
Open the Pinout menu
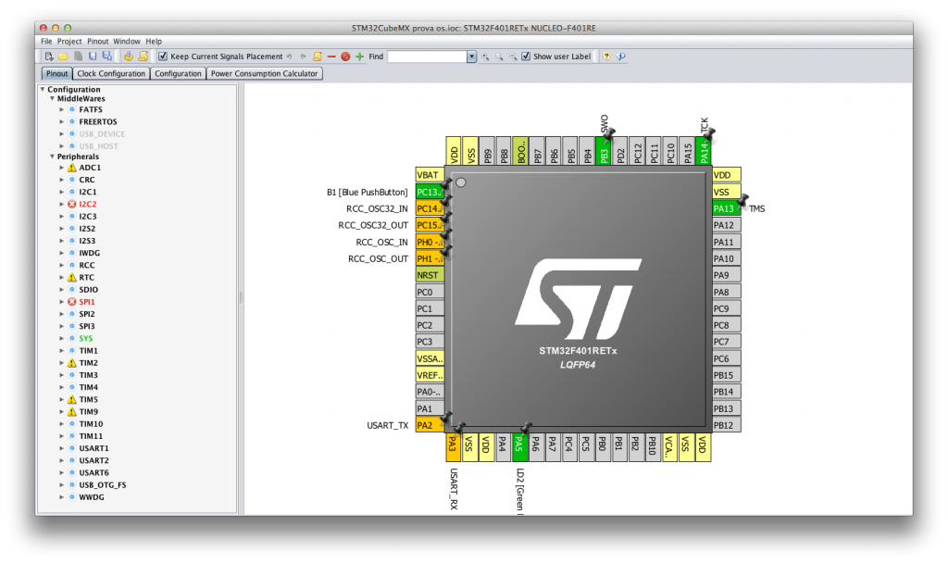pos(98,41)
